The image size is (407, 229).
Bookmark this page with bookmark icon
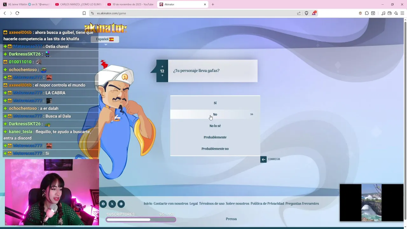click(x=84, y=13)
